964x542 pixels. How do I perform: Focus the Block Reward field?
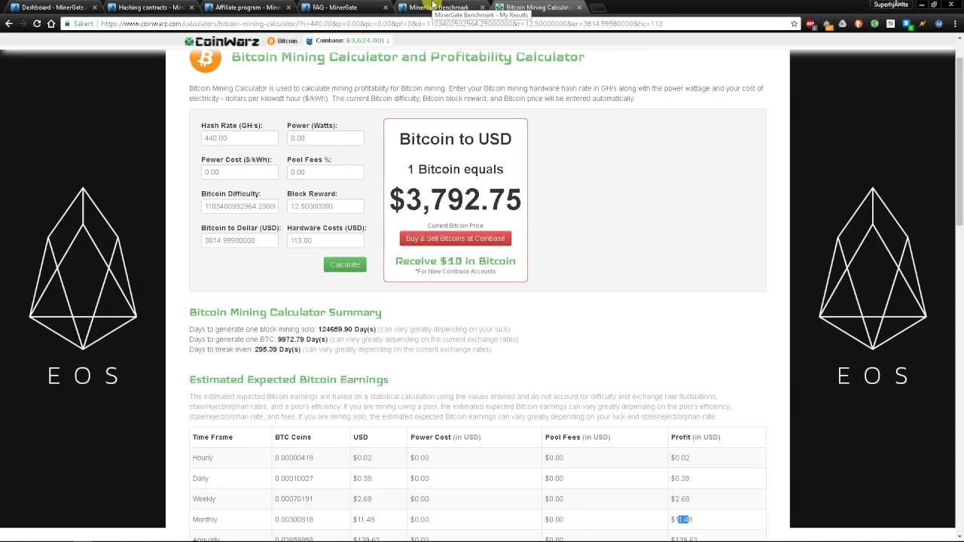[325, 206]
